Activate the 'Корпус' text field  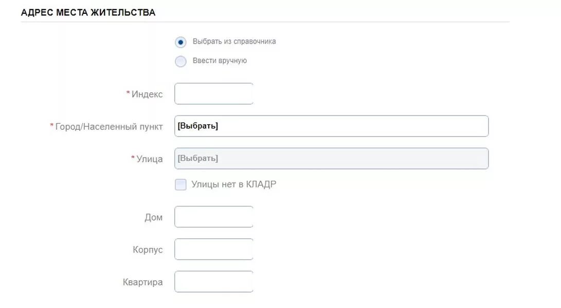tap(214, 249)
